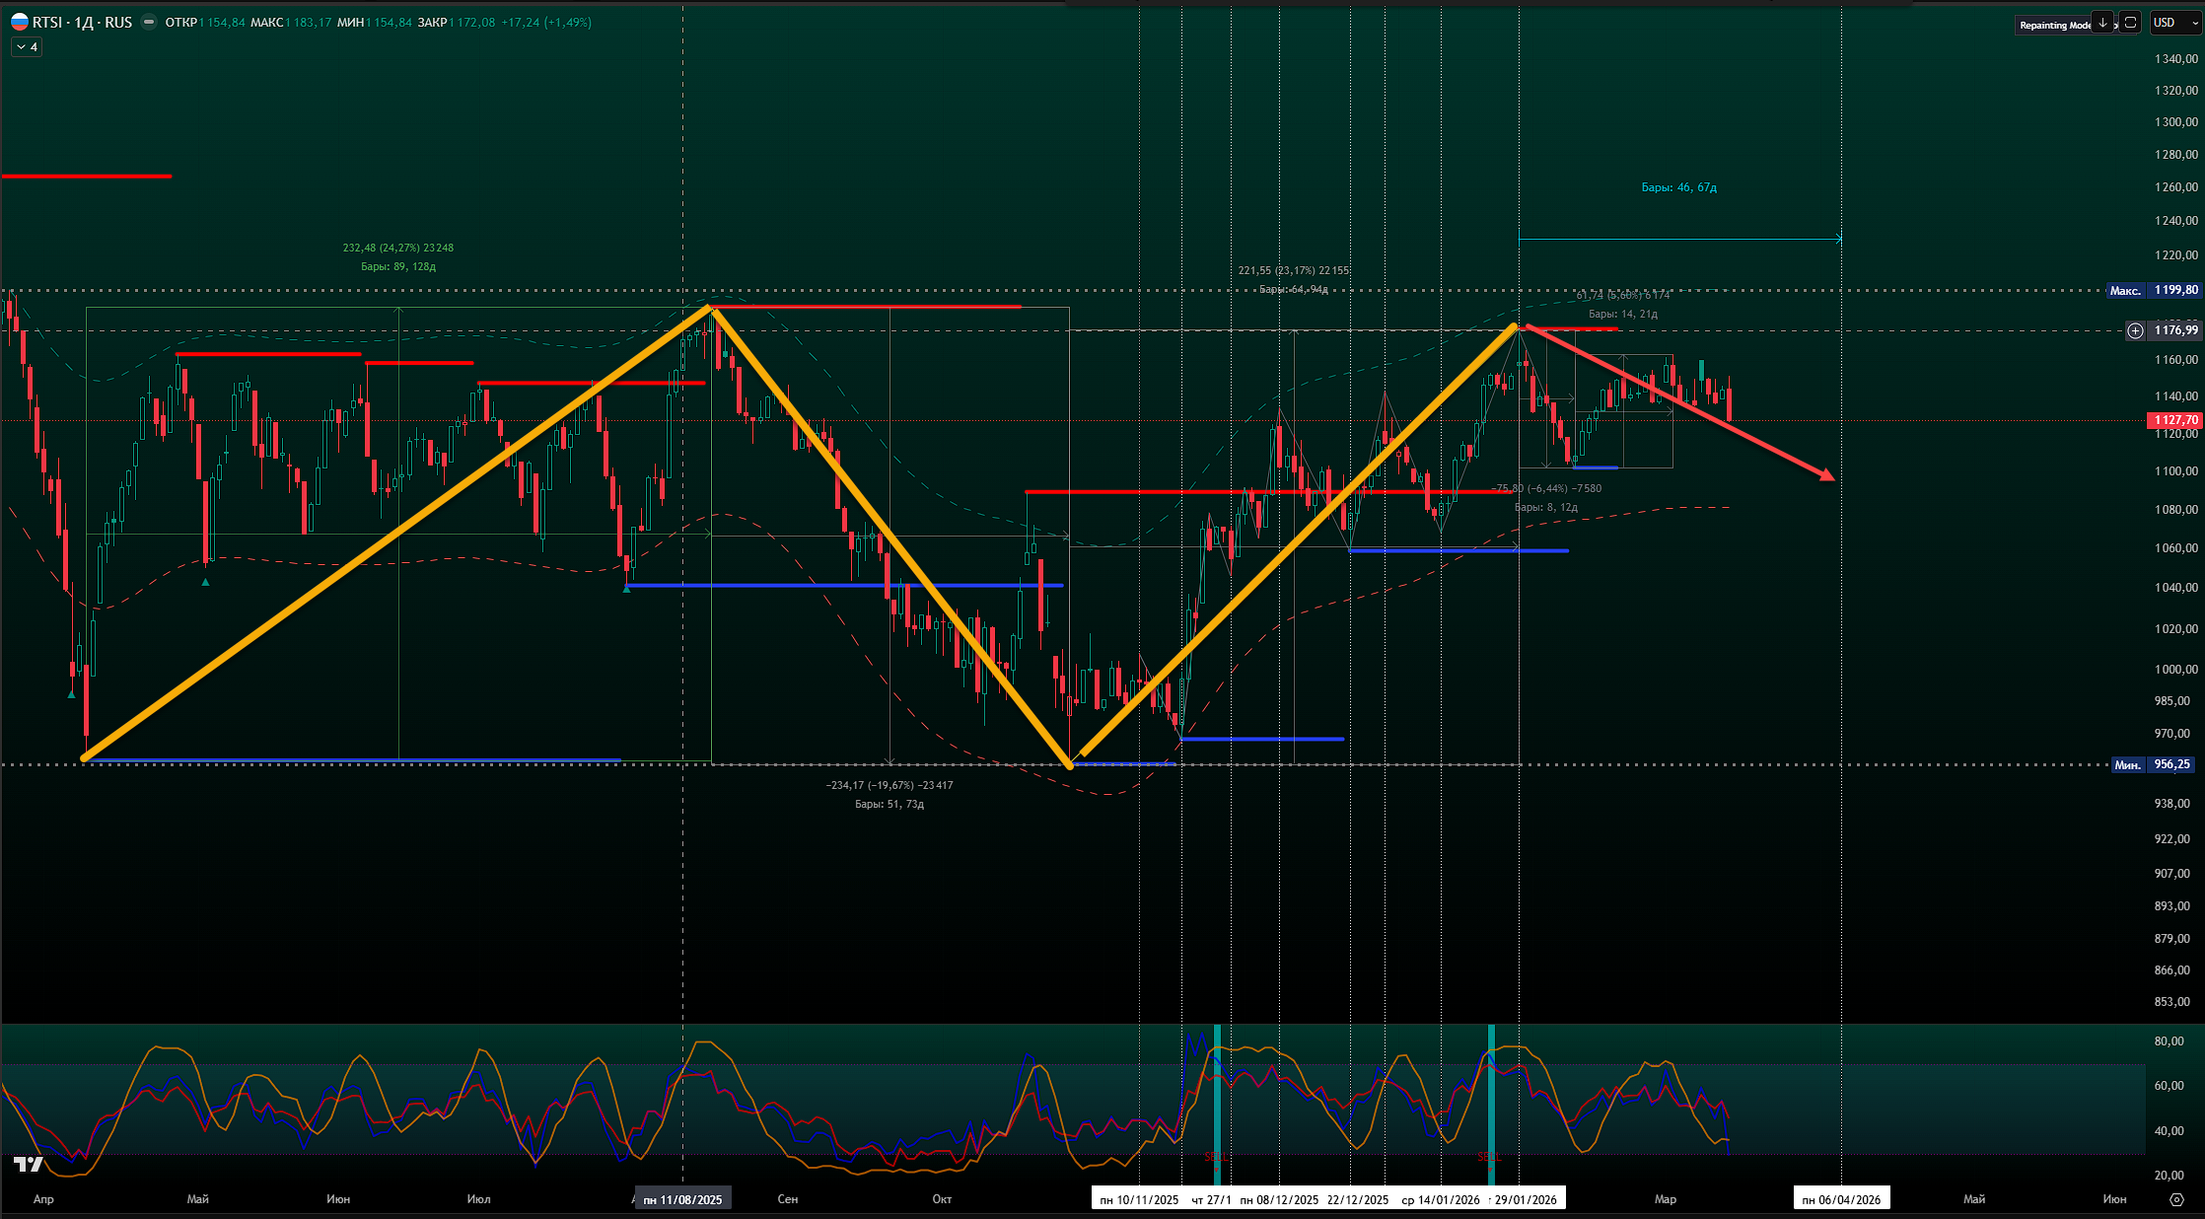Open chart settings gear icon
The width and height of the screenshot is (2205, 1219).
pos(2176,1199)
